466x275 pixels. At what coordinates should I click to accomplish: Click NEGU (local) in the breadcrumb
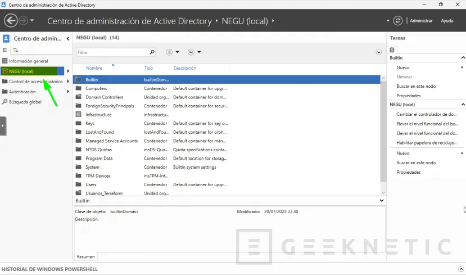[245, 21]
